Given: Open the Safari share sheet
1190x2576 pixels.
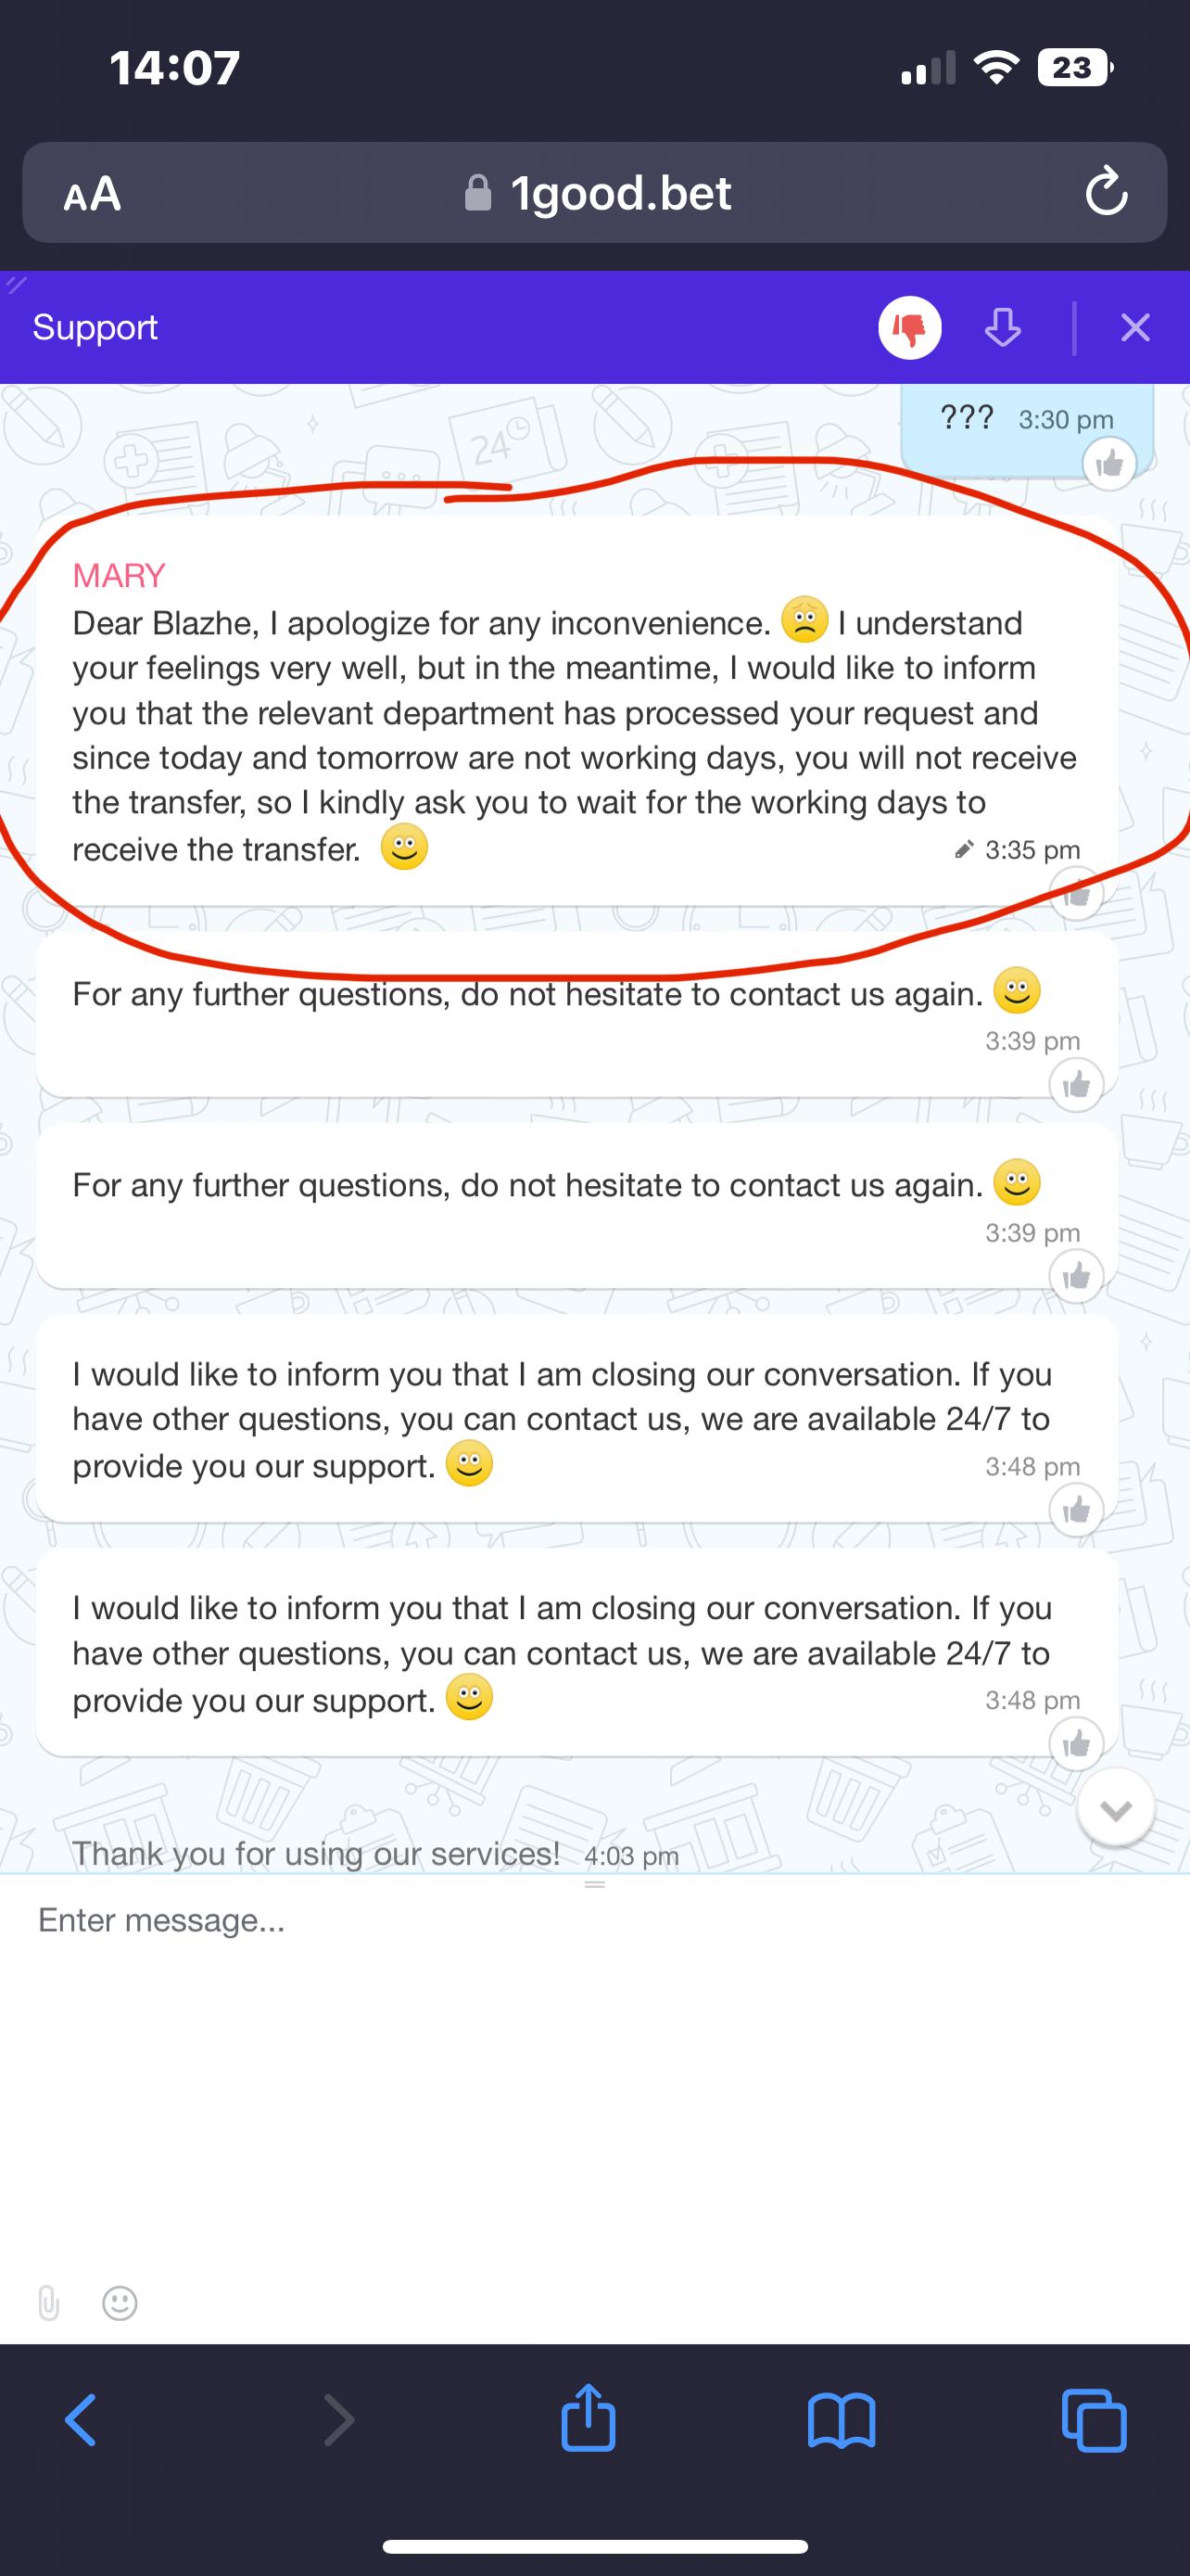Looking at the screenshot, I should (x=588, y=2418).
